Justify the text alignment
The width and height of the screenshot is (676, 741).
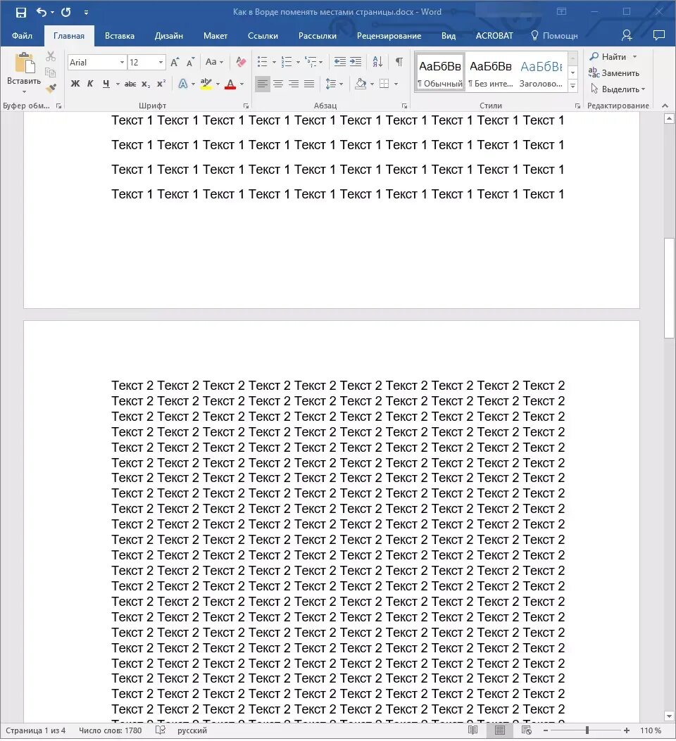pyautogui.click(x=309, y=84)
